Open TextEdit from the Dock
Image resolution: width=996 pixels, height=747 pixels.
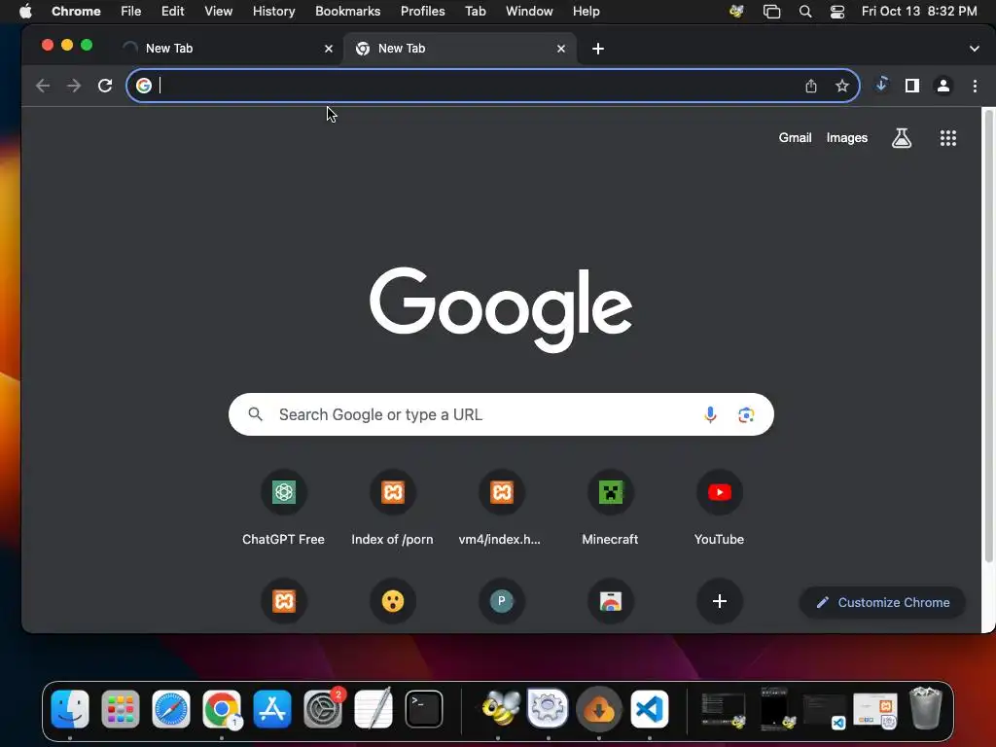click(x=373, y=709)
